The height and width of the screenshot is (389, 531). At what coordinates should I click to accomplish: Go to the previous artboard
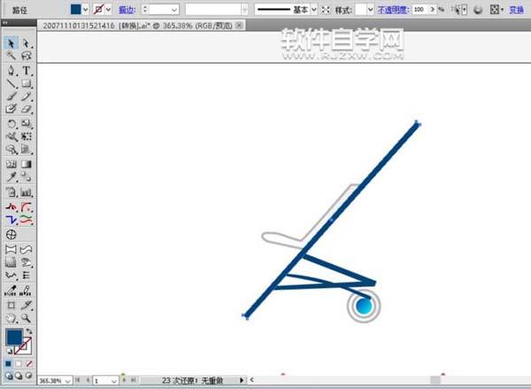click(x=88, y=380)
